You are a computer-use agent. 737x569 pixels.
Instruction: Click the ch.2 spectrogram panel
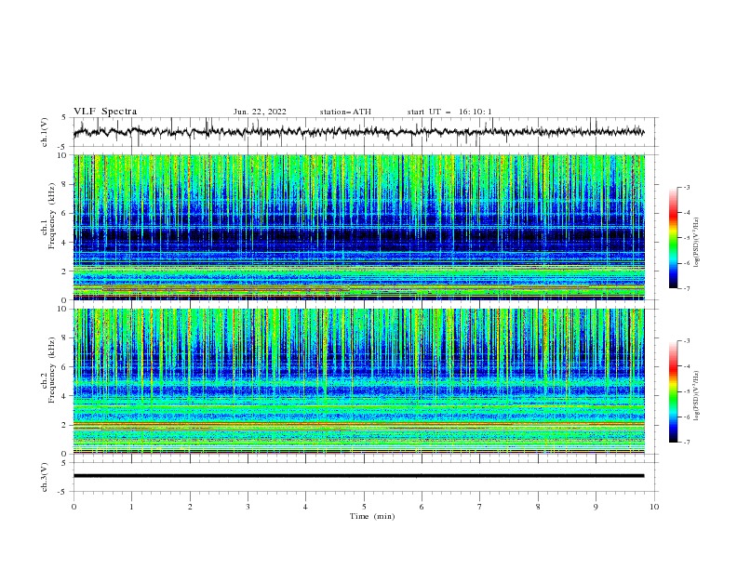(x=358, y=381)
